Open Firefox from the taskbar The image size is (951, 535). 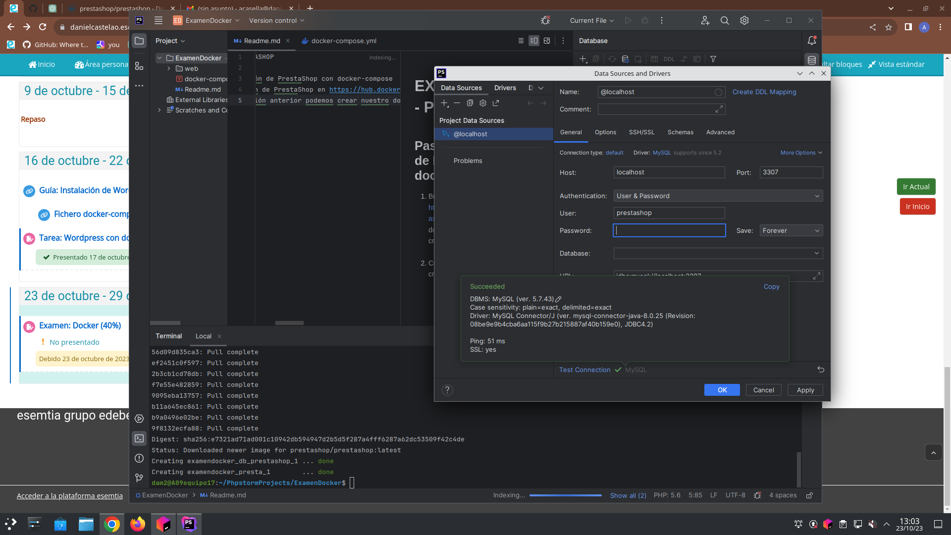138,524
